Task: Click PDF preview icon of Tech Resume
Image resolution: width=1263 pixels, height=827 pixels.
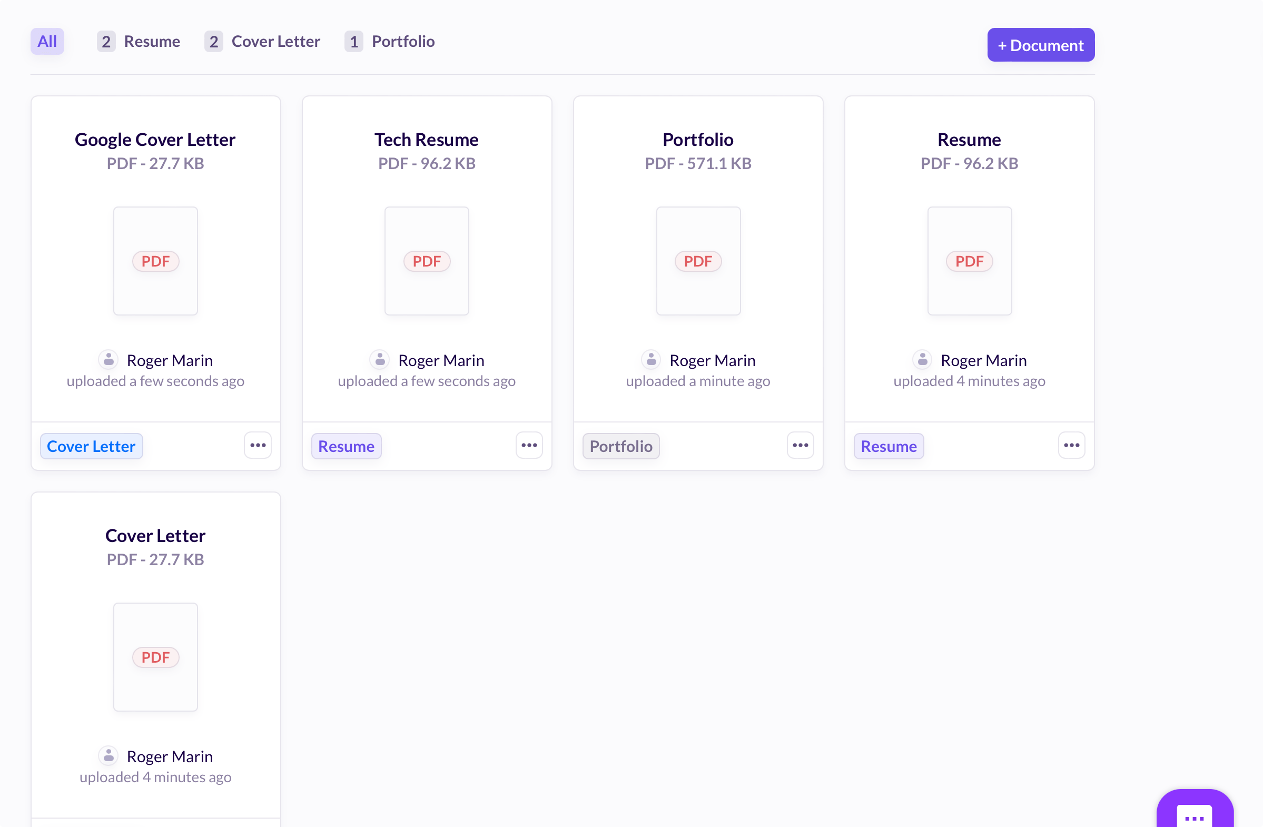Action: [x=427, y=261]
